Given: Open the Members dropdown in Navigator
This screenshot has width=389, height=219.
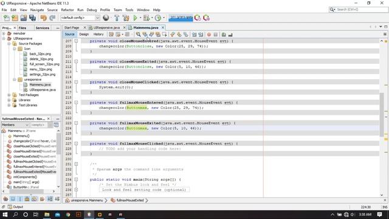Looking at the screenshot, I should pyautogui.click(x=15, y=125).
